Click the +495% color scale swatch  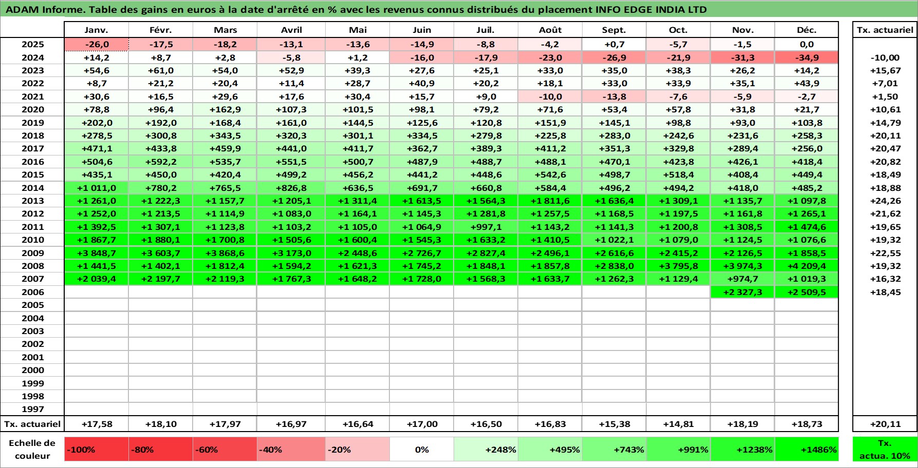tap(550, 449)
